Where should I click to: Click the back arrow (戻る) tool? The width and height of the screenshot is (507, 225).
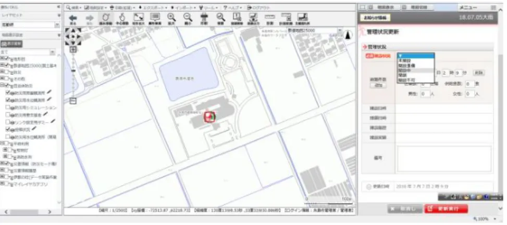point(73,19)
